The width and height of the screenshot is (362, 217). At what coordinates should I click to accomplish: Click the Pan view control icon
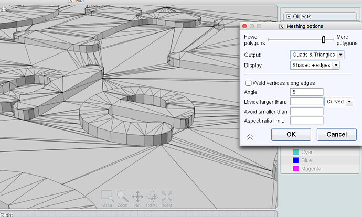137,196
